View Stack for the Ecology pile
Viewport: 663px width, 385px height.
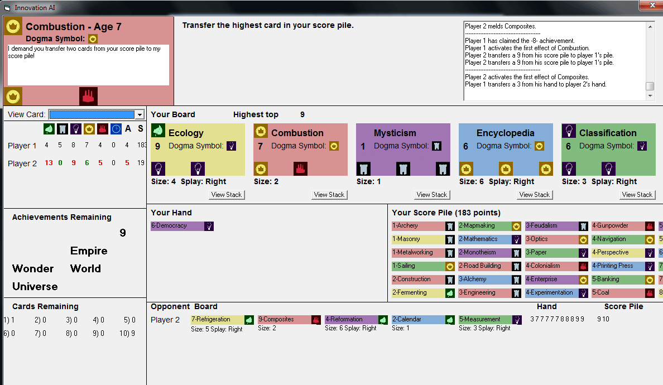coord(227,195)
